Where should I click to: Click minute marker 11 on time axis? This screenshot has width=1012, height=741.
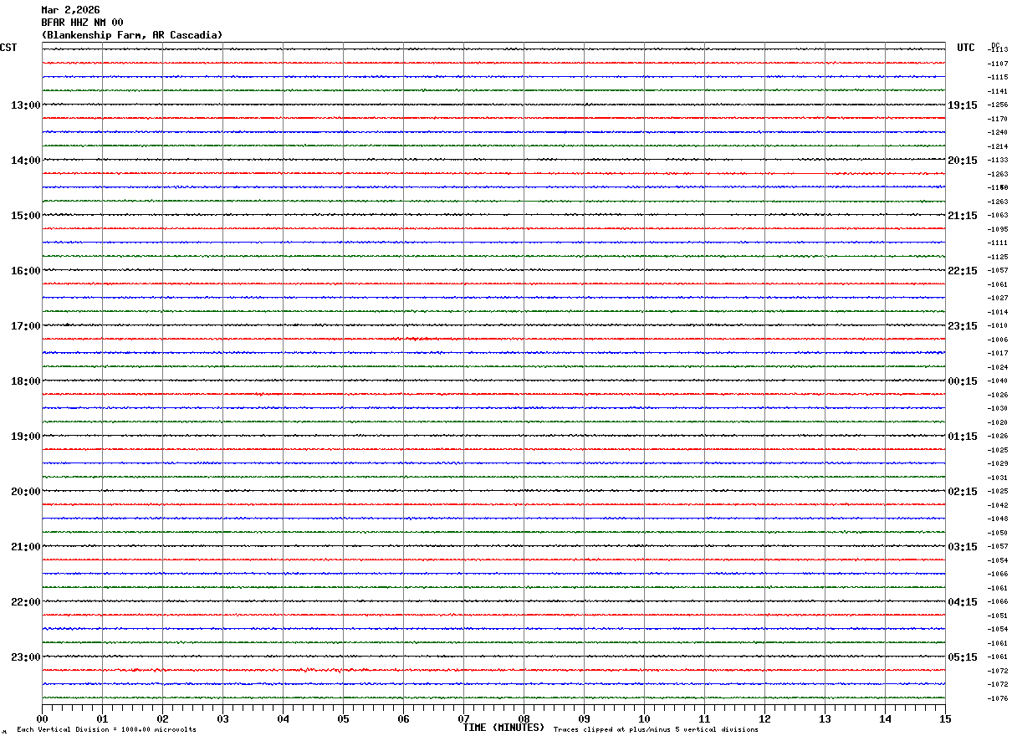click(704, 718)
